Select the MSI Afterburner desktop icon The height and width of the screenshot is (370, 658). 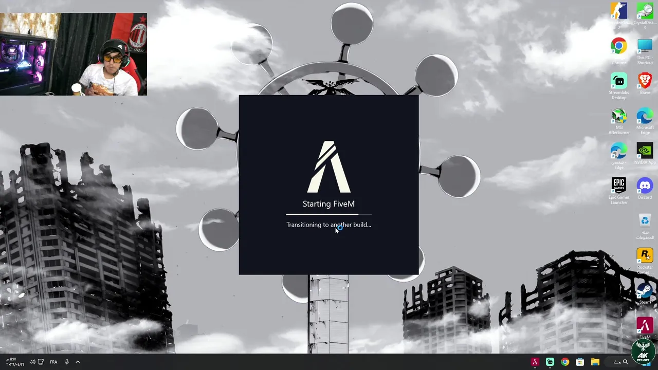(619, 121)
